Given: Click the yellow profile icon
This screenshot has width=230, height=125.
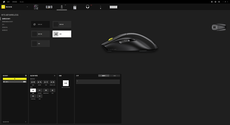Looking at the screenshot, I should click(3, 7).
